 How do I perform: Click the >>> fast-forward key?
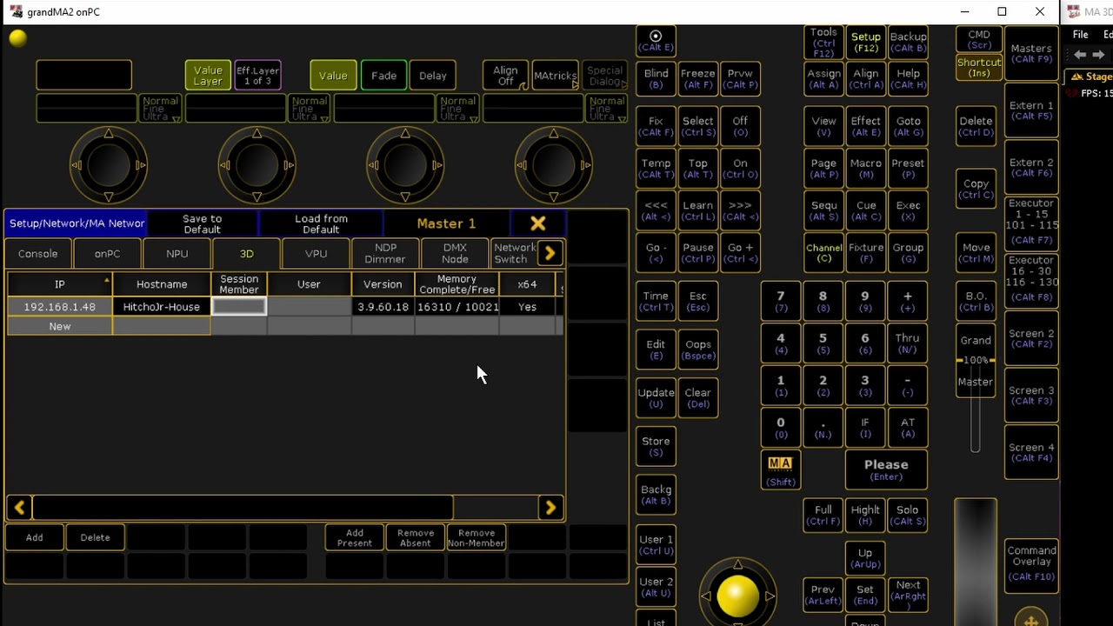tap(740, 211)
